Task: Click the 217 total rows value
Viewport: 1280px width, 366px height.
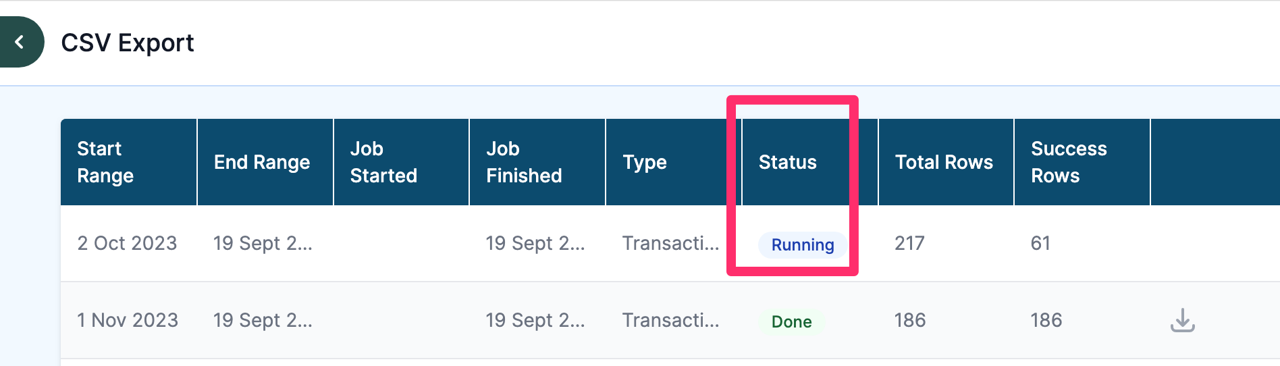Action: coord(909,243)
